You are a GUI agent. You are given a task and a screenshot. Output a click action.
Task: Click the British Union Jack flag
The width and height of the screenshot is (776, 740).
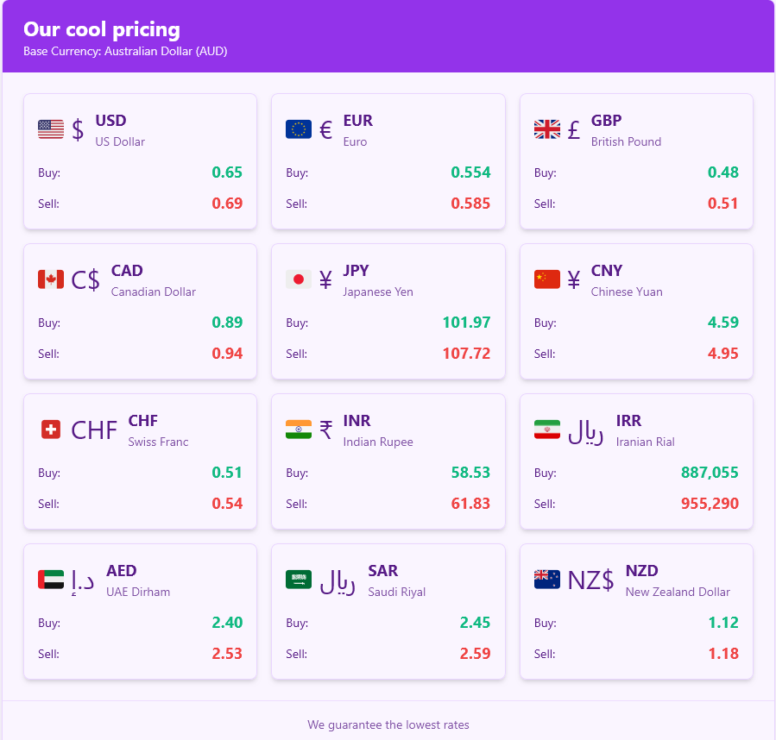pyautogui.click(x=547, y=129)
